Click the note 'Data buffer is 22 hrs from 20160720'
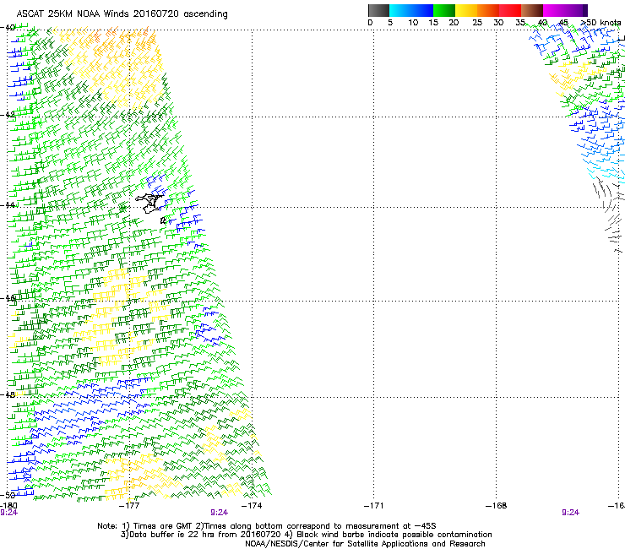The height and width of the screenshot is (549, 625). click(x=200, y=535)
